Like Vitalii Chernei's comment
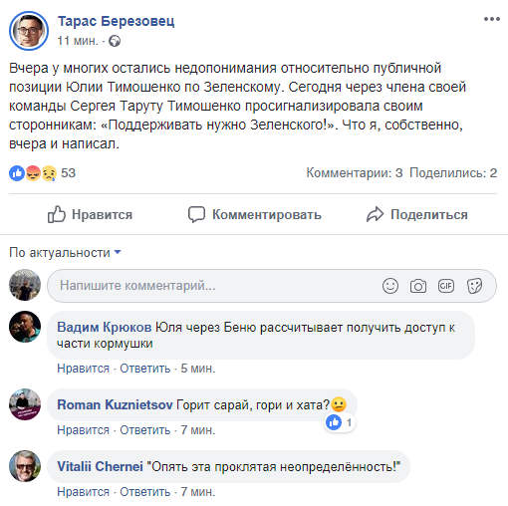Screen dimensions: 508x506 tap(83, 492)
